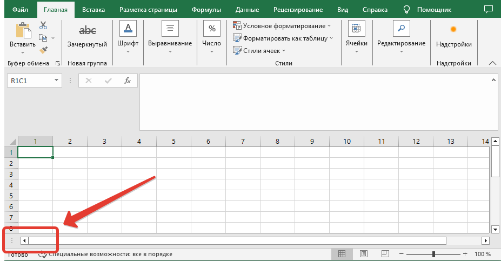The image size is (501, 261).
Task: Open the Вставка tab
Action: (x=93, y=10)
